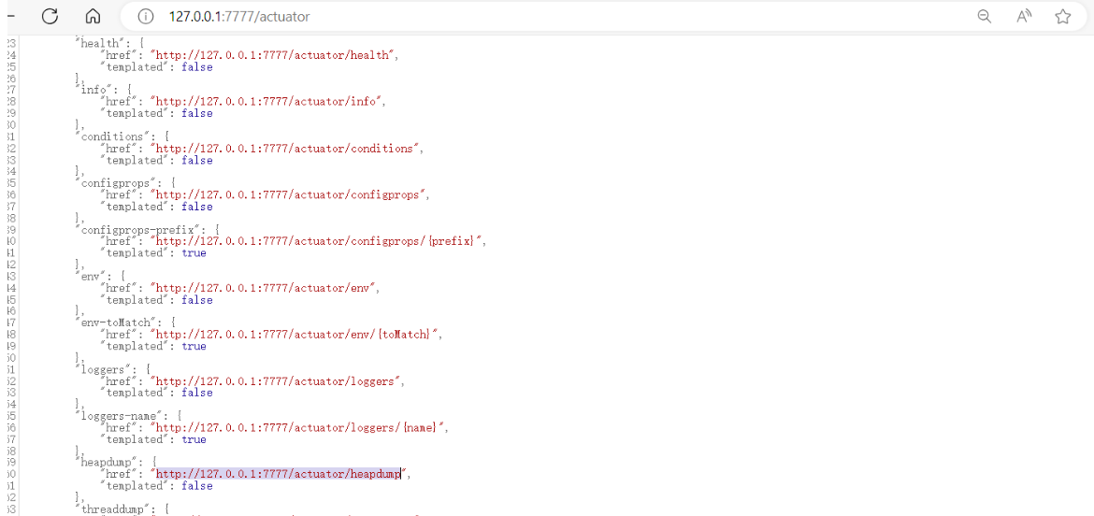View site information icon in address bar

pyautogui.click(x=145, y=16)
